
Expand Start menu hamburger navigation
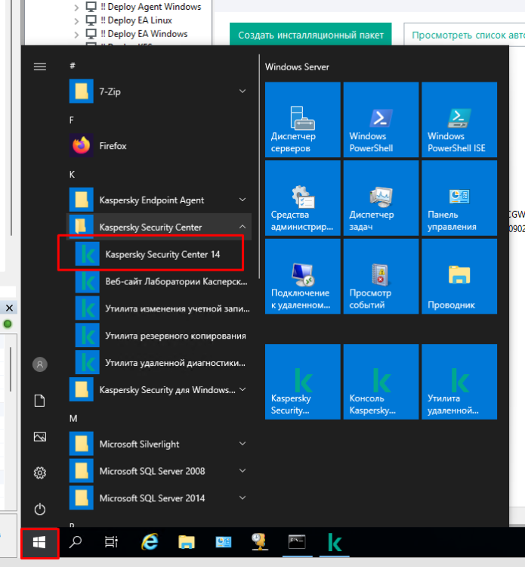point(40,67)
